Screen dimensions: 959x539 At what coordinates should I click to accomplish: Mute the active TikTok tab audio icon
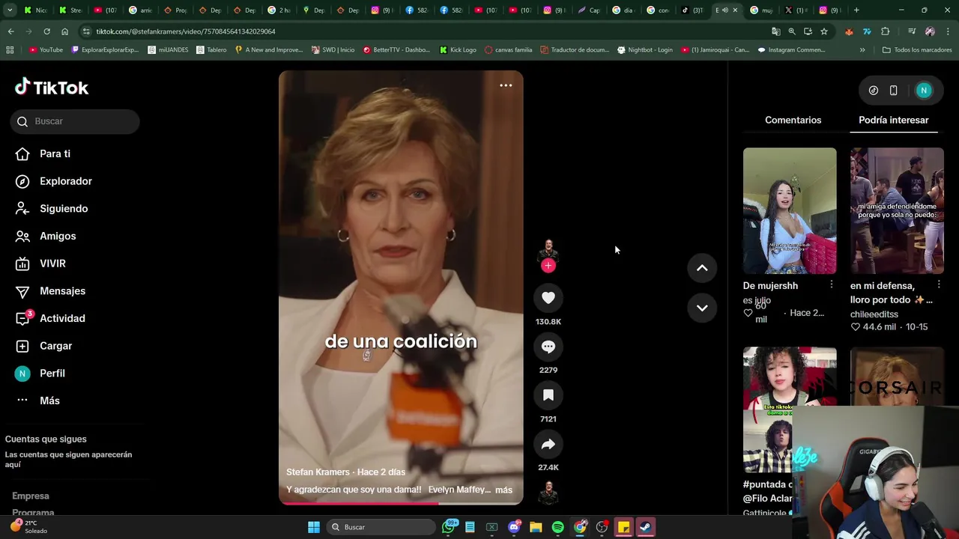724,10
